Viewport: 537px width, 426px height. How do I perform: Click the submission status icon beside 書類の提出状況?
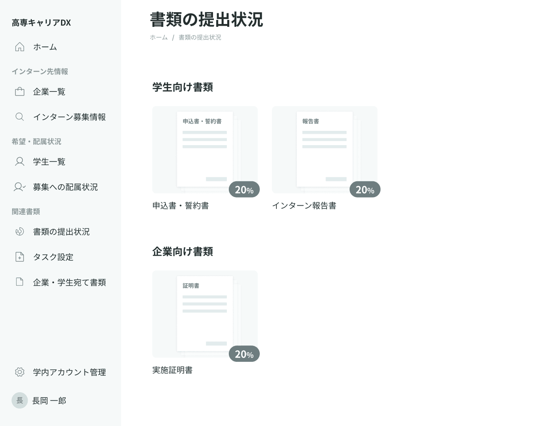[x=19, y=232]
